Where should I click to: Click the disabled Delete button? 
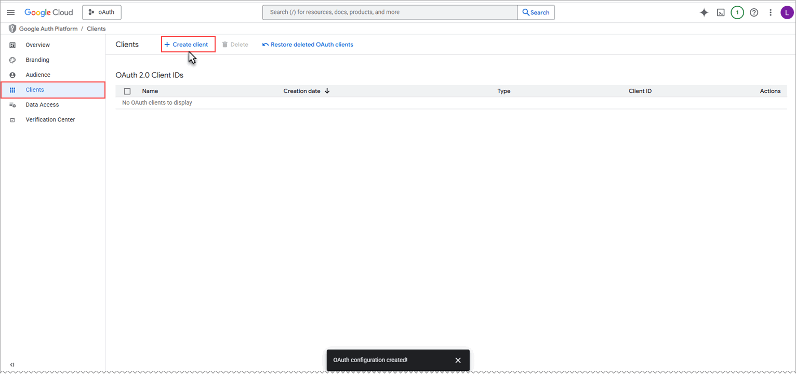[235, 45]
